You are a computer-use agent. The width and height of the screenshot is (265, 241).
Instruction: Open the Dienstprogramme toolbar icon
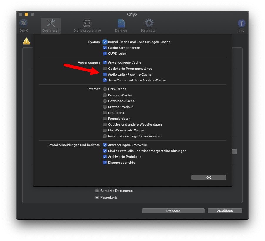87,23
